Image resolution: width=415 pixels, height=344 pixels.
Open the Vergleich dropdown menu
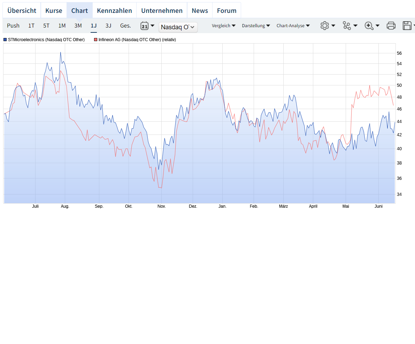pyautogui.click(x=223, y=25)
